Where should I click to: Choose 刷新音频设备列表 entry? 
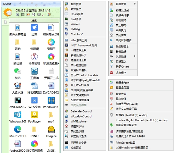point(141,125)
